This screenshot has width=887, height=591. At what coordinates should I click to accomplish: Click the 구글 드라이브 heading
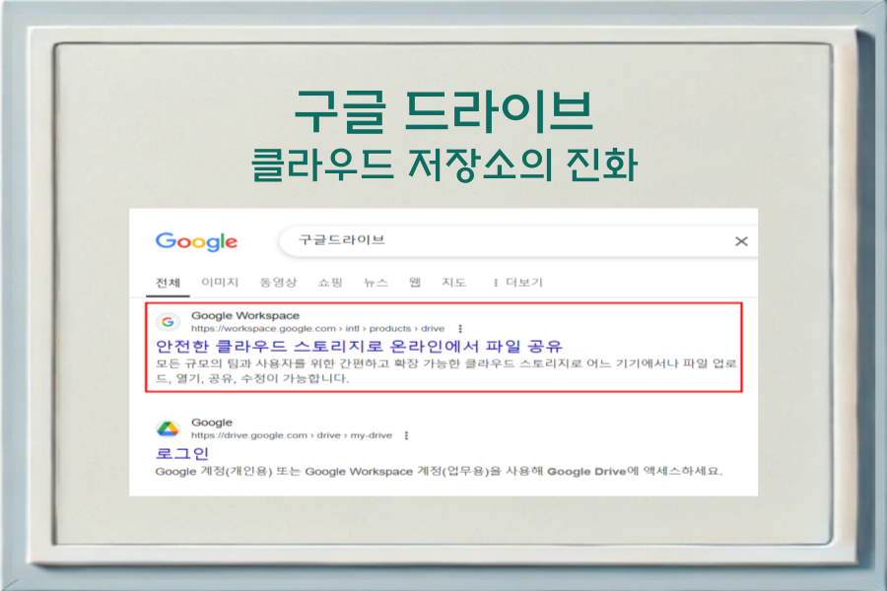pos(444,111)
